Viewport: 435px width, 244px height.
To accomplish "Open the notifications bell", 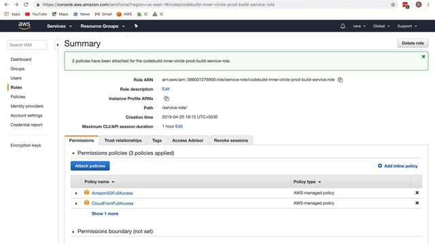I will (343, 26).
